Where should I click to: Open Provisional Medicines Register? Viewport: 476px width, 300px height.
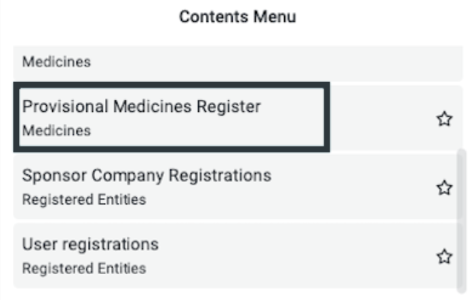[142, 107]
